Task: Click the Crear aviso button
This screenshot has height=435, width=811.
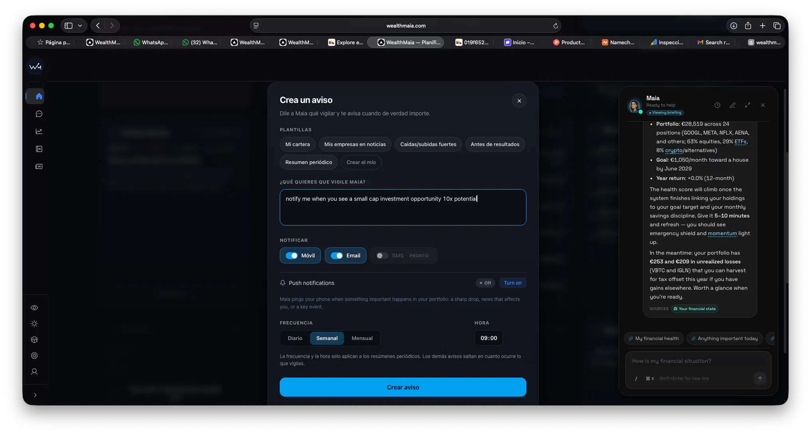Action: point(403,387)
